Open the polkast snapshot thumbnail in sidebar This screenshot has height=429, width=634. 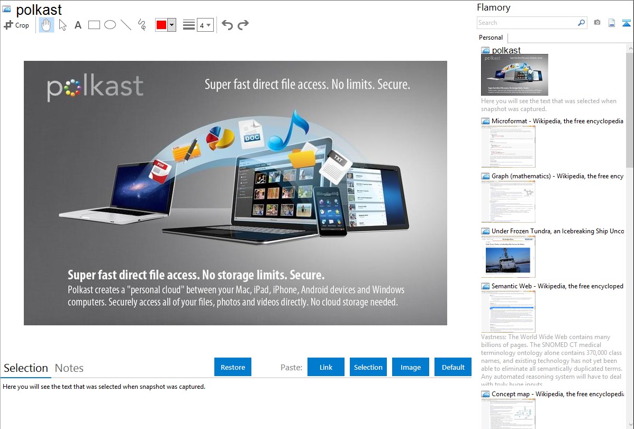tap(515, 75)
